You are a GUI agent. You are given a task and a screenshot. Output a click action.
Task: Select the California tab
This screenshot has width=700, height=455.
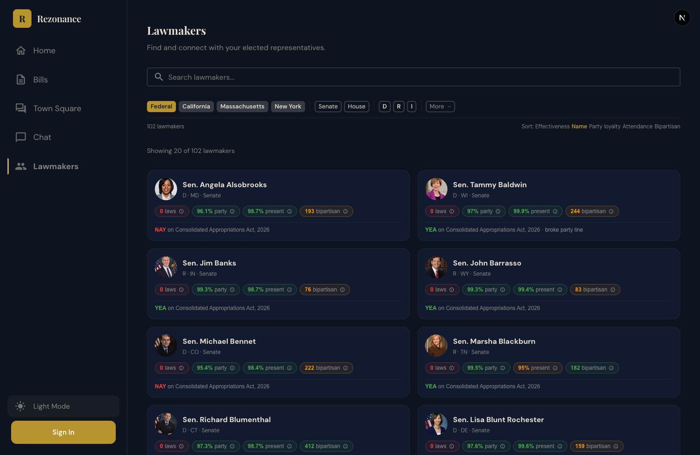[x=196, y=107]
